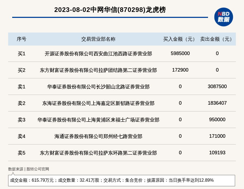This screenshot has width=244, height=189.
Task: Click the 卖3 row buy amount 0
Action: (180, 119)
